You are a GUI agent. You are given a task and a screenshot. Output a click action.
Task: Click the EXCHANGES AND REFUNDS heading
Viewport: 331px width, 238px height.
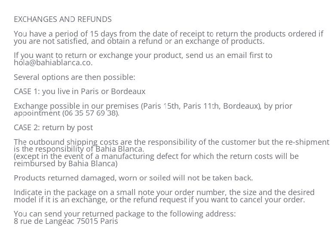(63, 19)
